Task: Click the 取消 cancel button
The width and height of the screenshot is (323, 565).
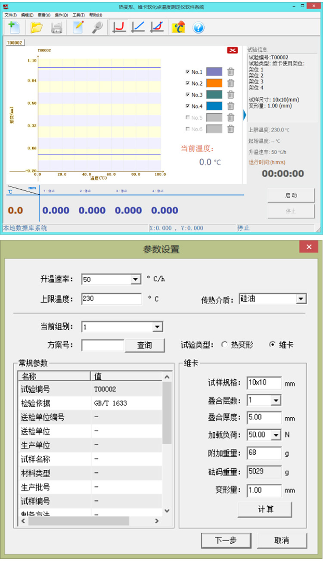Action: [x=282, y=540]
